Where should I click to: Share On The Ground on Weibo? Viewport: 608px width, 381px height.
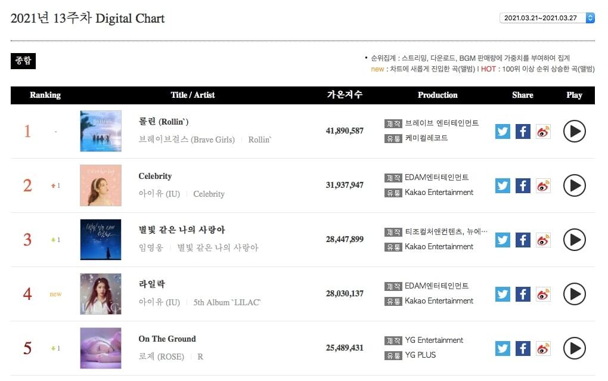coord(543,348)
